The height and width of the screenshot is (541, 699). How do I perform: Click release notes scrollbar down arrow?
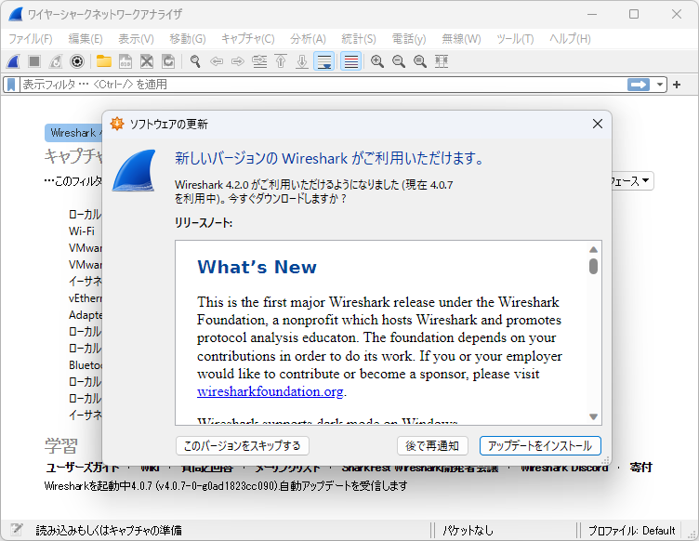coord(593,416)
